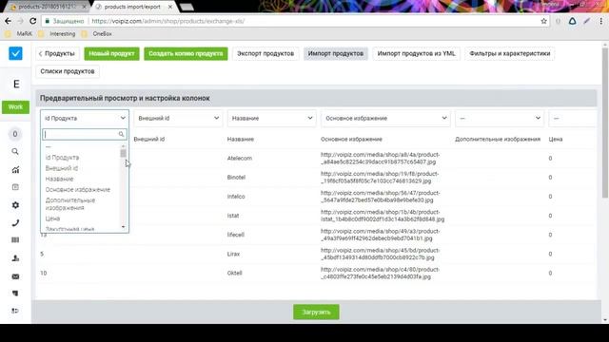Open the OneBox bookmark folder
The width and height of the screenshot is (609, 342).
tap(97, 34)
